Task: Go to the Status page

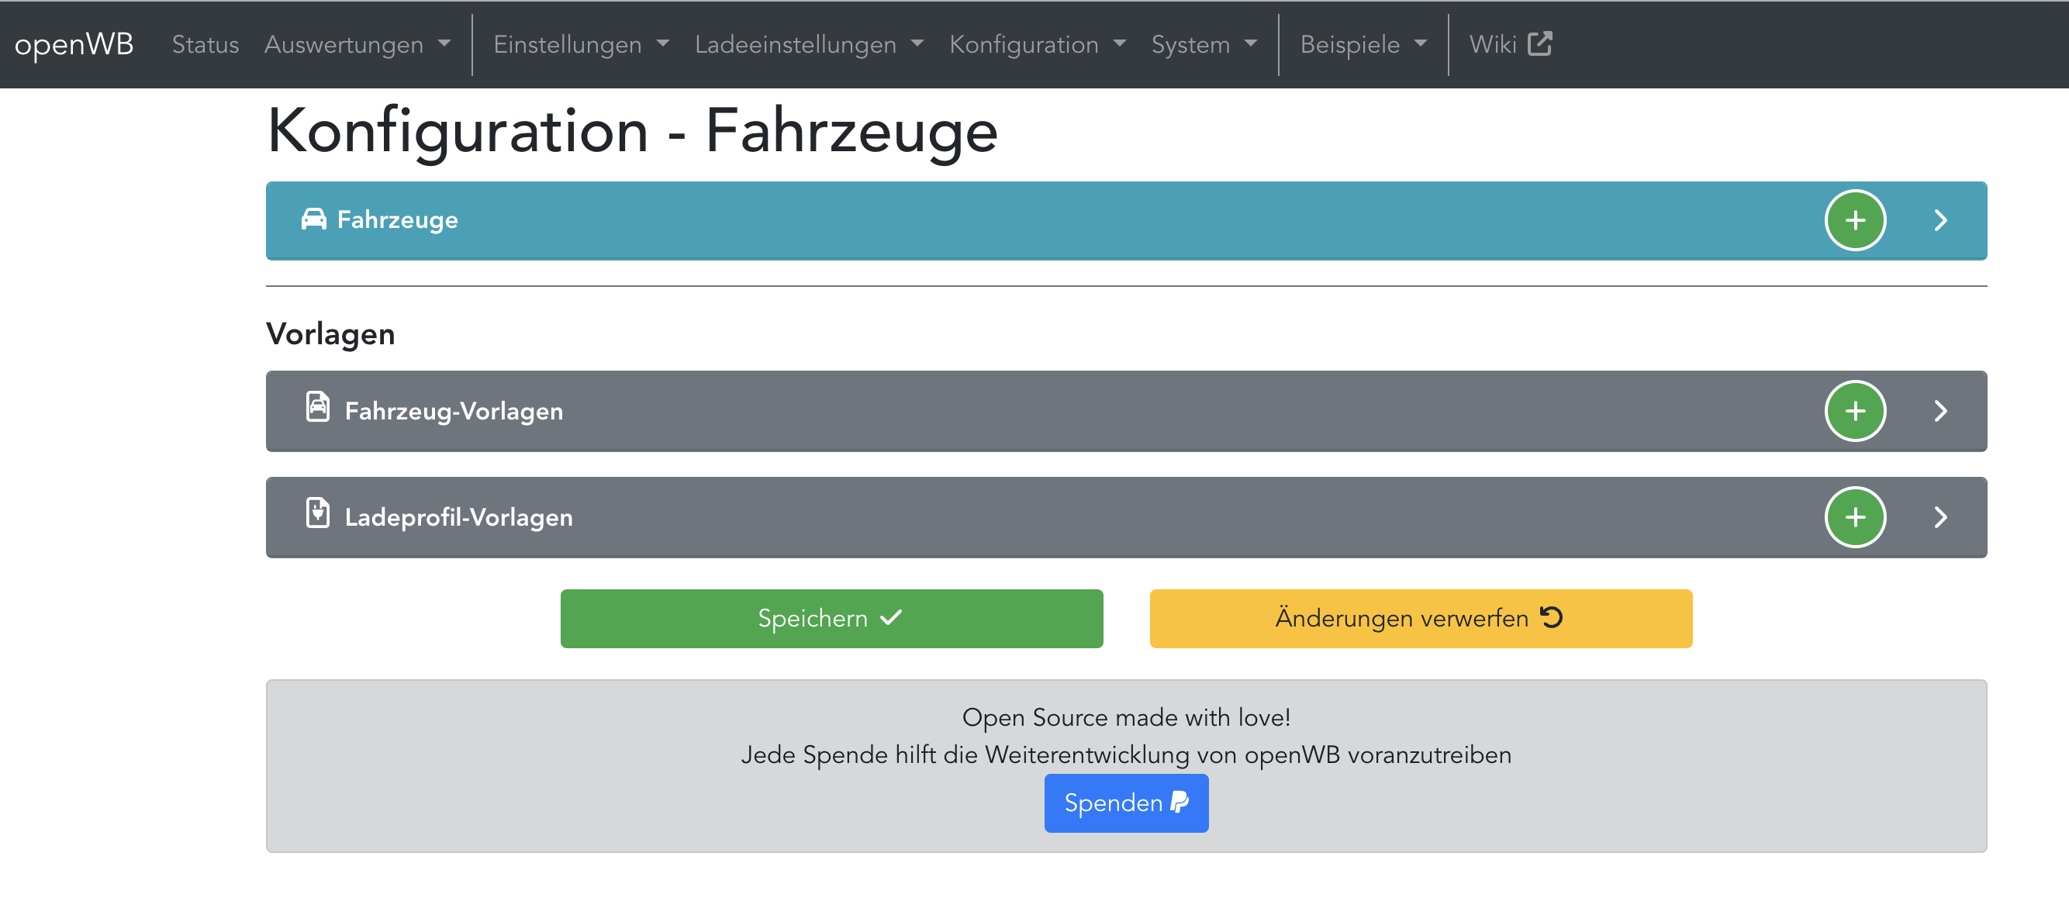Action: pyautogui.click(x=205, y=44)
